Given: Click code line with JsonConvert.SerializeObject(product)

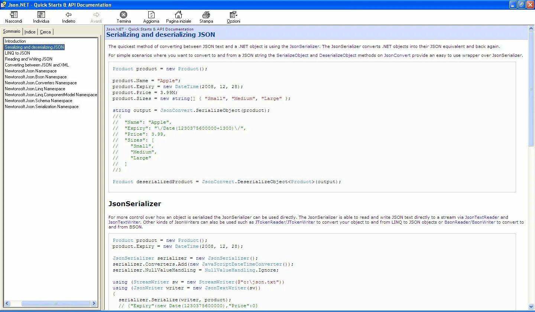Looking at the screenshot, I should coord(191,110).
